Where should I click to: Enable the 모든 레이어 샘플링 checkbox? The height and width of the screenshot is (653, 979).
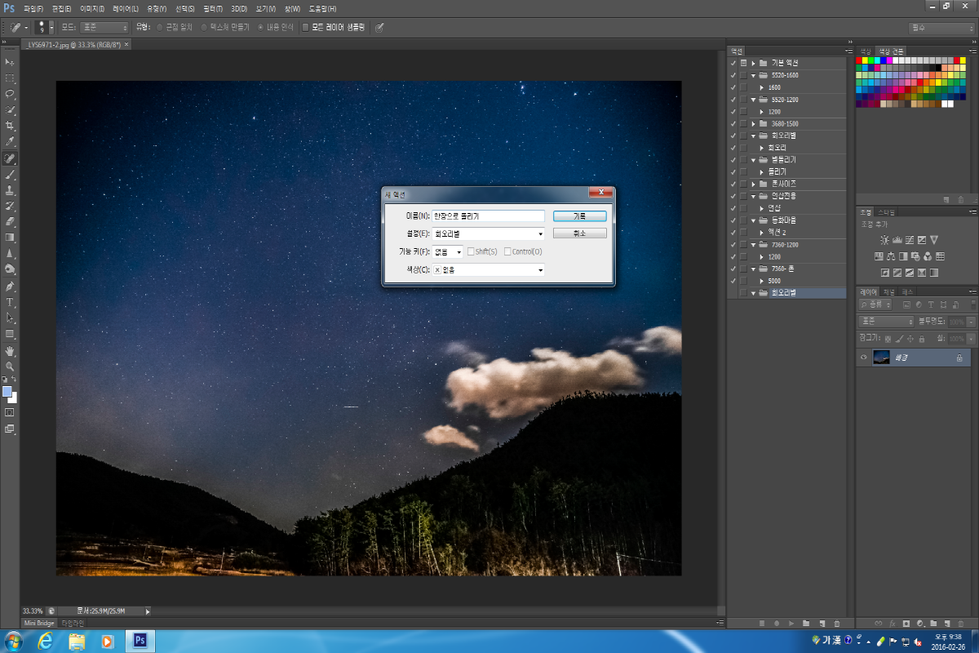pyautogui.click(x=306, y=27)
